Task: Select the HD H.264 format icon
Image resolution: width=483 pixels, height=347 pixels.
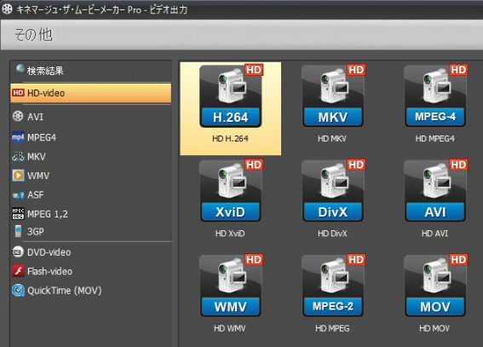Action: [231, 95]
